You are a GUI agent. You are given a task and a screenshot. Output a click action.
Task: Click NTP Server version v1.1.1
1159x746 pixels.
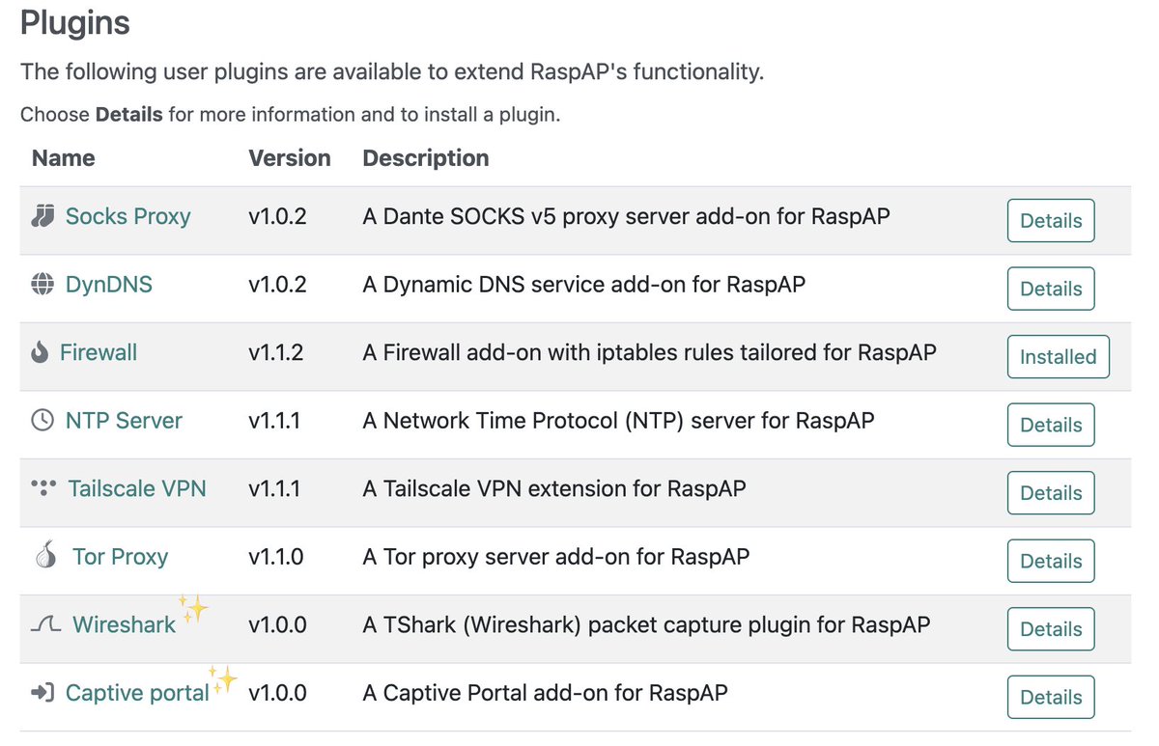click(274, 421)
